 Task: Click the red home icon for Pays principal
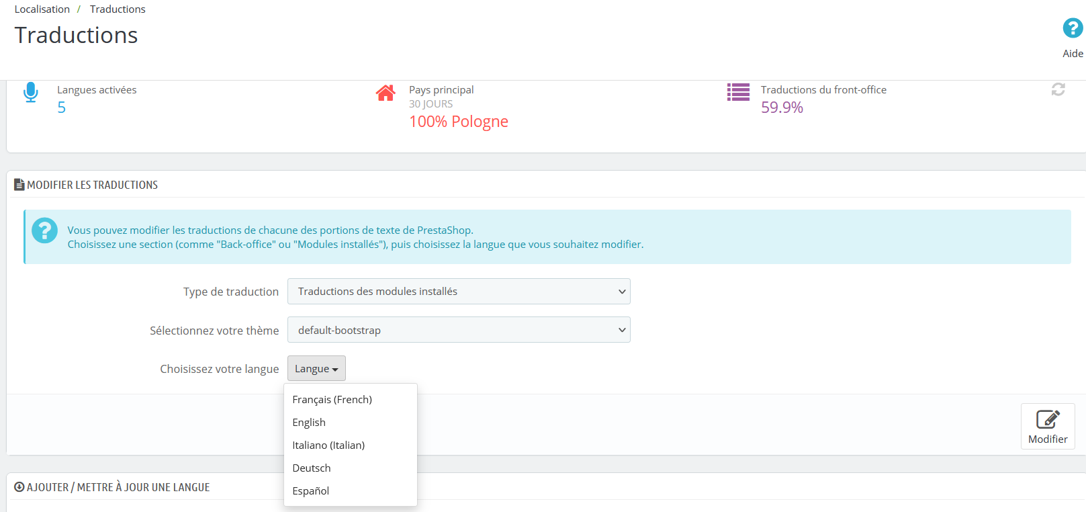(386, 93)
